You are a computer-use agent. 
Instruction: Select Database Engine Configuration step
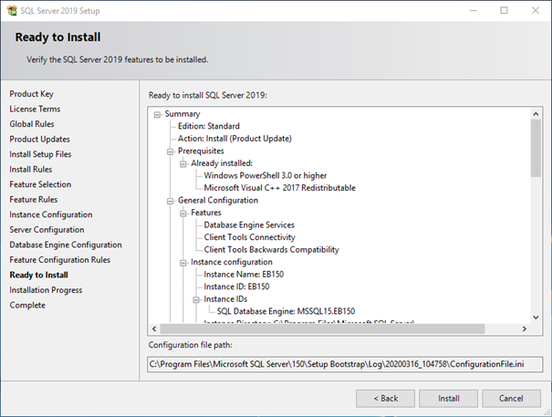tap(66, 245)
